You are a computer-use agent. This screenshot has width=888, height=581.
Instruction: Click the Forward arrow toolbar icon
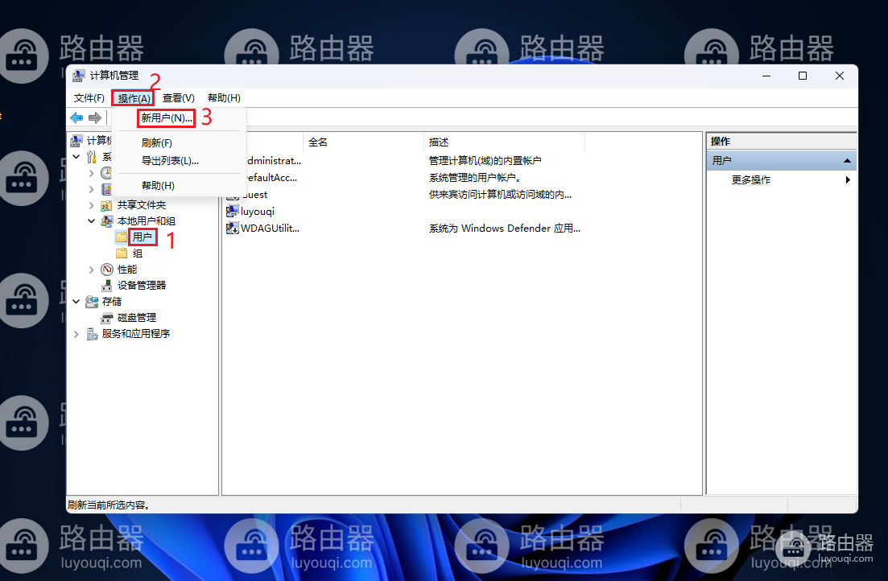point(94,117)
